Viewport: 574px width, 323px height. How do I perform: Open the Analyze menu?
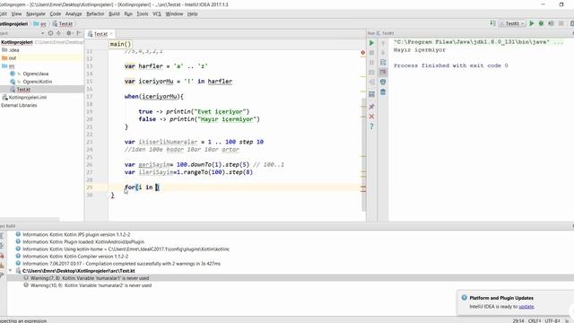coord(74,14)
